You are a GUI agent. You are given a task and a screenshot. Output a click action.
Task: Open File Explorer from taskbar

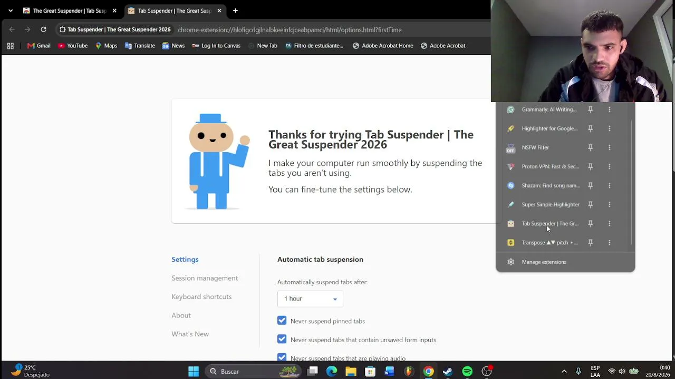coord(351,372)
